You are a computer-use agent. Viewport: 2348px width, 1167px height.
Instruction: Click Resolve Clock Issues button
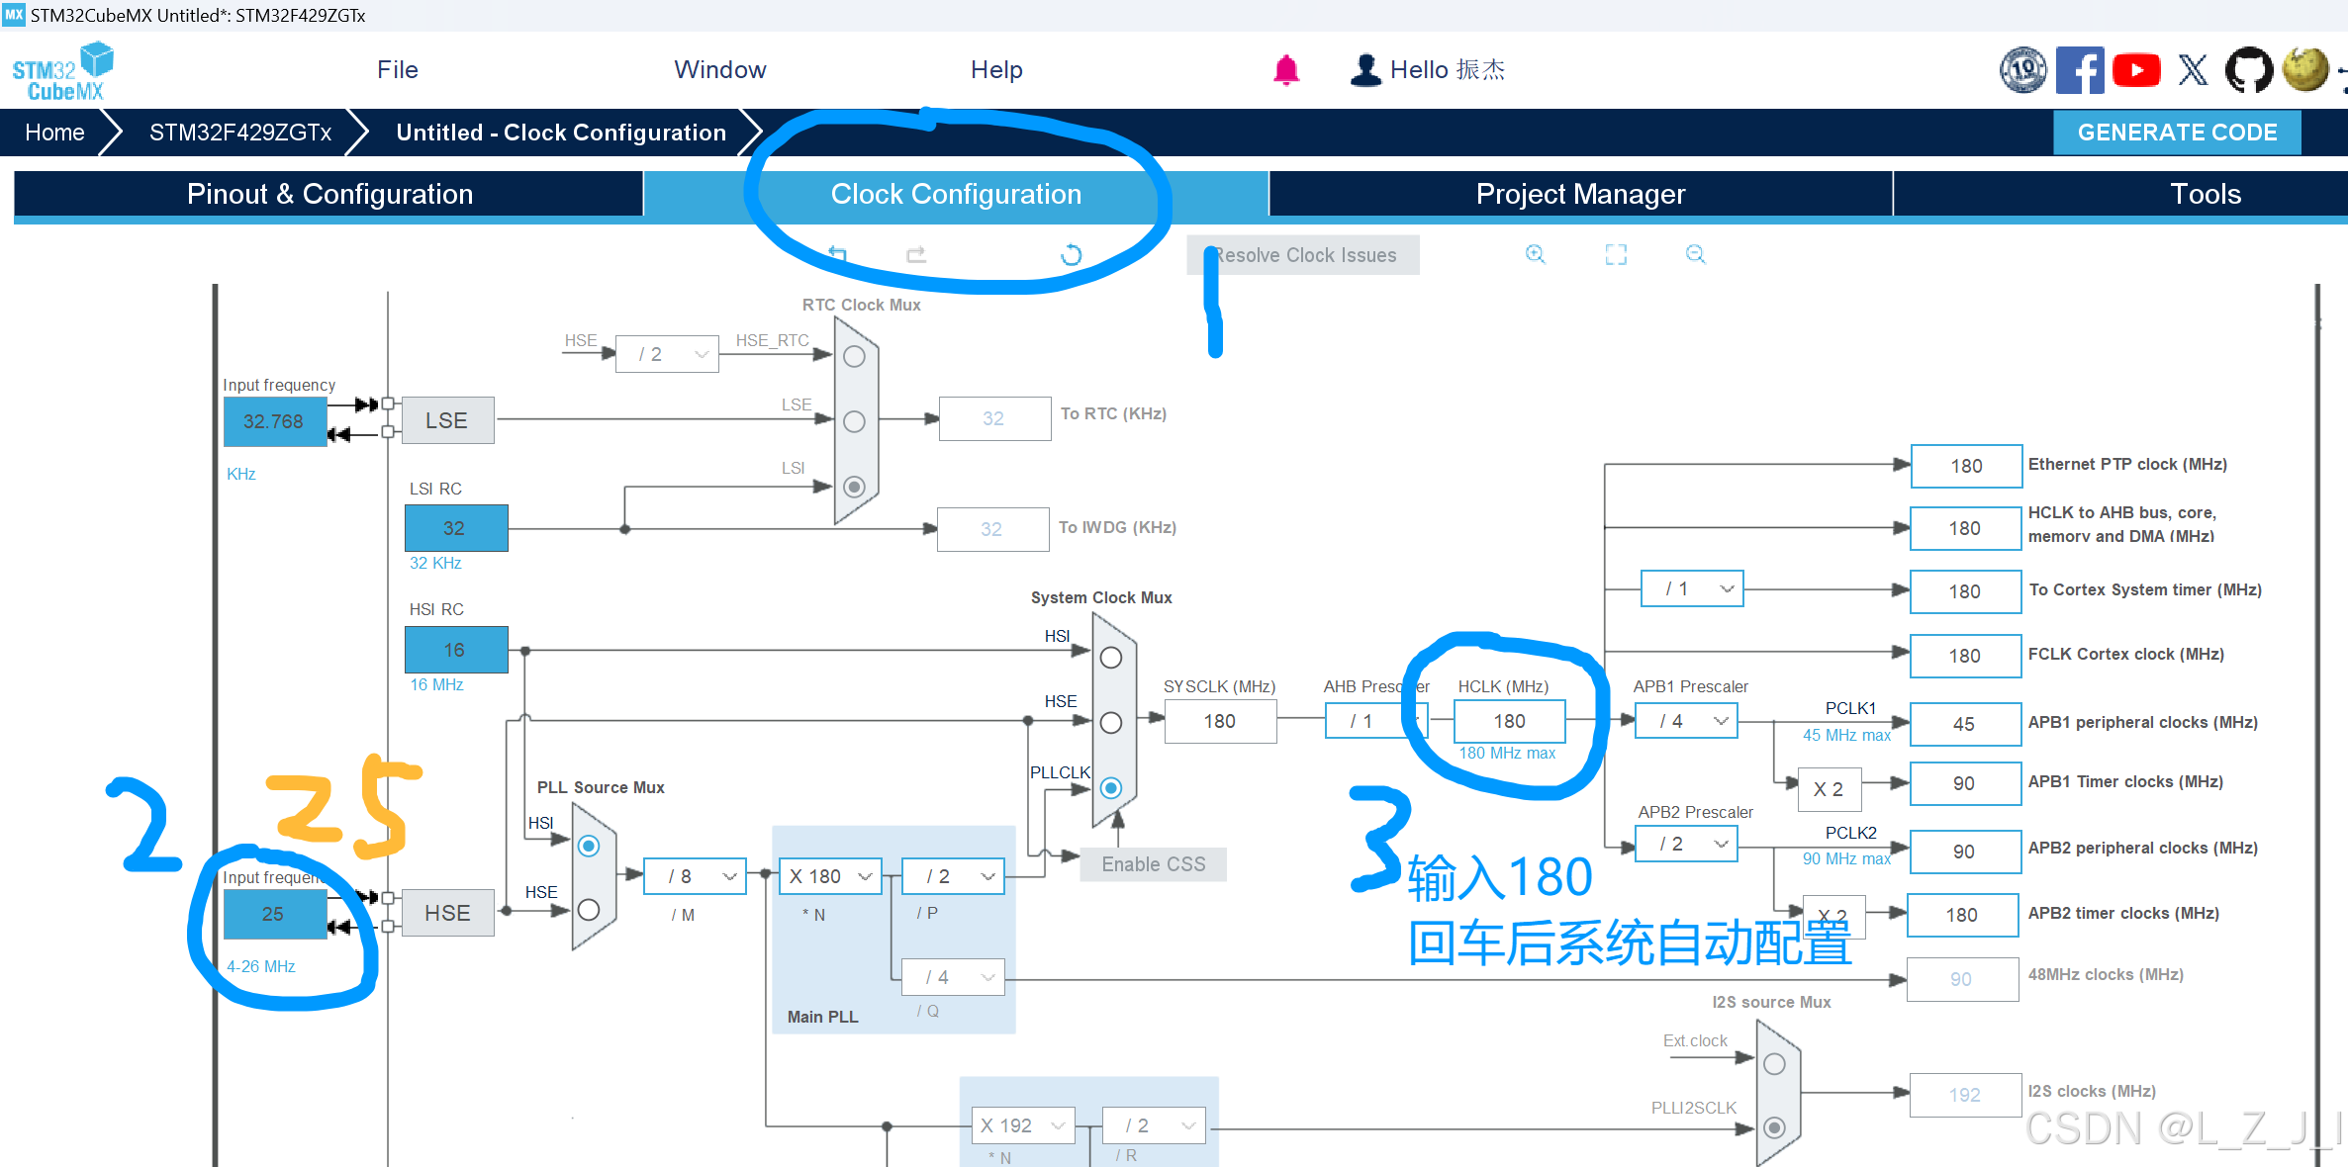click(x=1303, y=255)
